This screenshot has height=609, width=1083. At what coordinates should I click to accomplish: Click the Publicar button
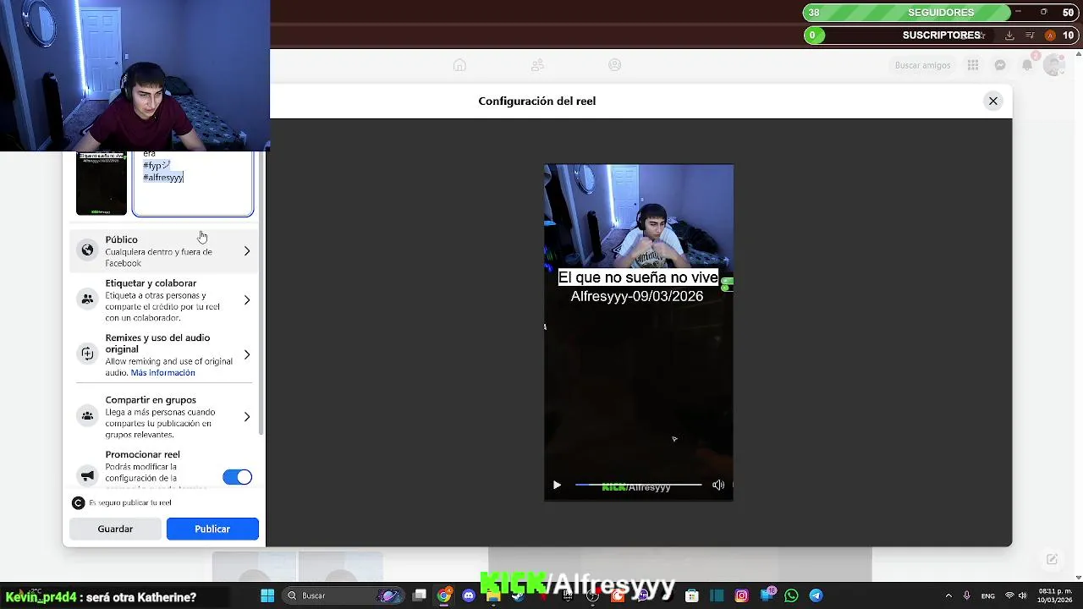(x=212, y=529)
